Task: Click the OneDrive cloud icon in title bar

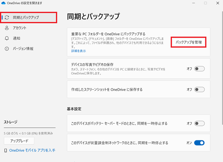Action: [x=3, y=3]
